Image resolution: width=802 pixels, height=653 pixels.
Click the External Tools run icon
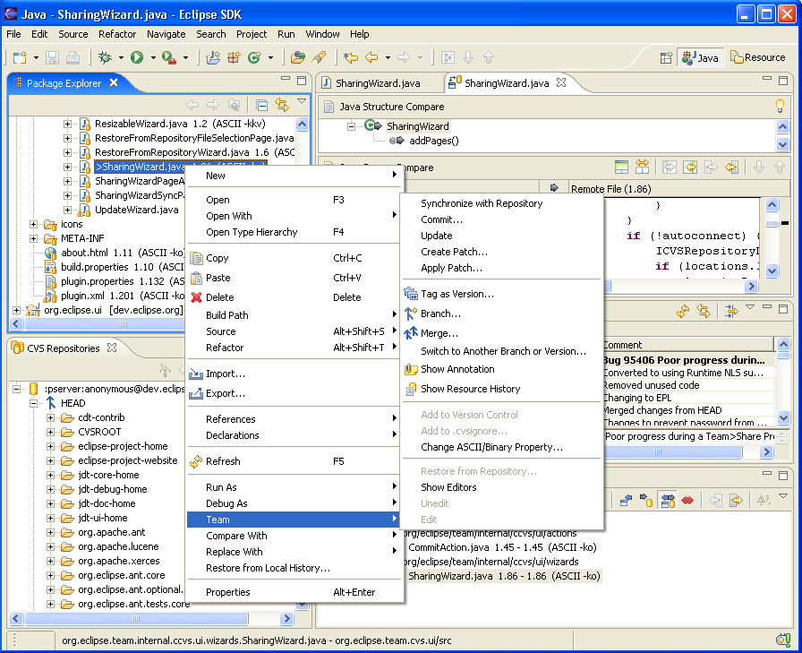pyautogui.click(x=169, y=57)
